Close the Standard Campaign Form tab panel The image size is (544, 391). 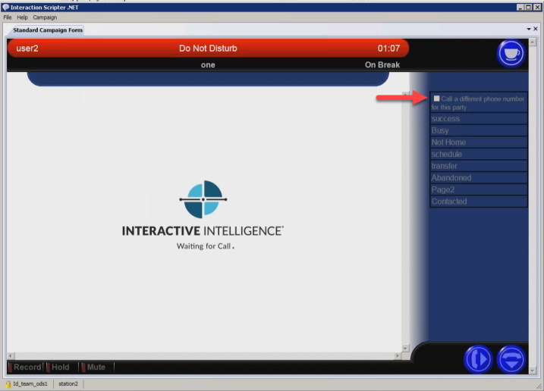tap(536, 29)
